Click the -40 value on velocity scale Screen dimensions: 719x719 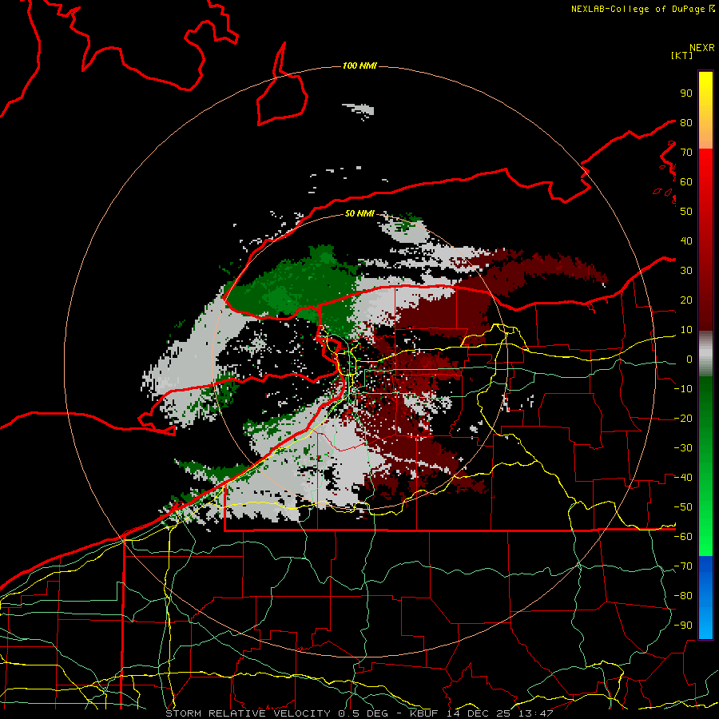pos(683,478)
